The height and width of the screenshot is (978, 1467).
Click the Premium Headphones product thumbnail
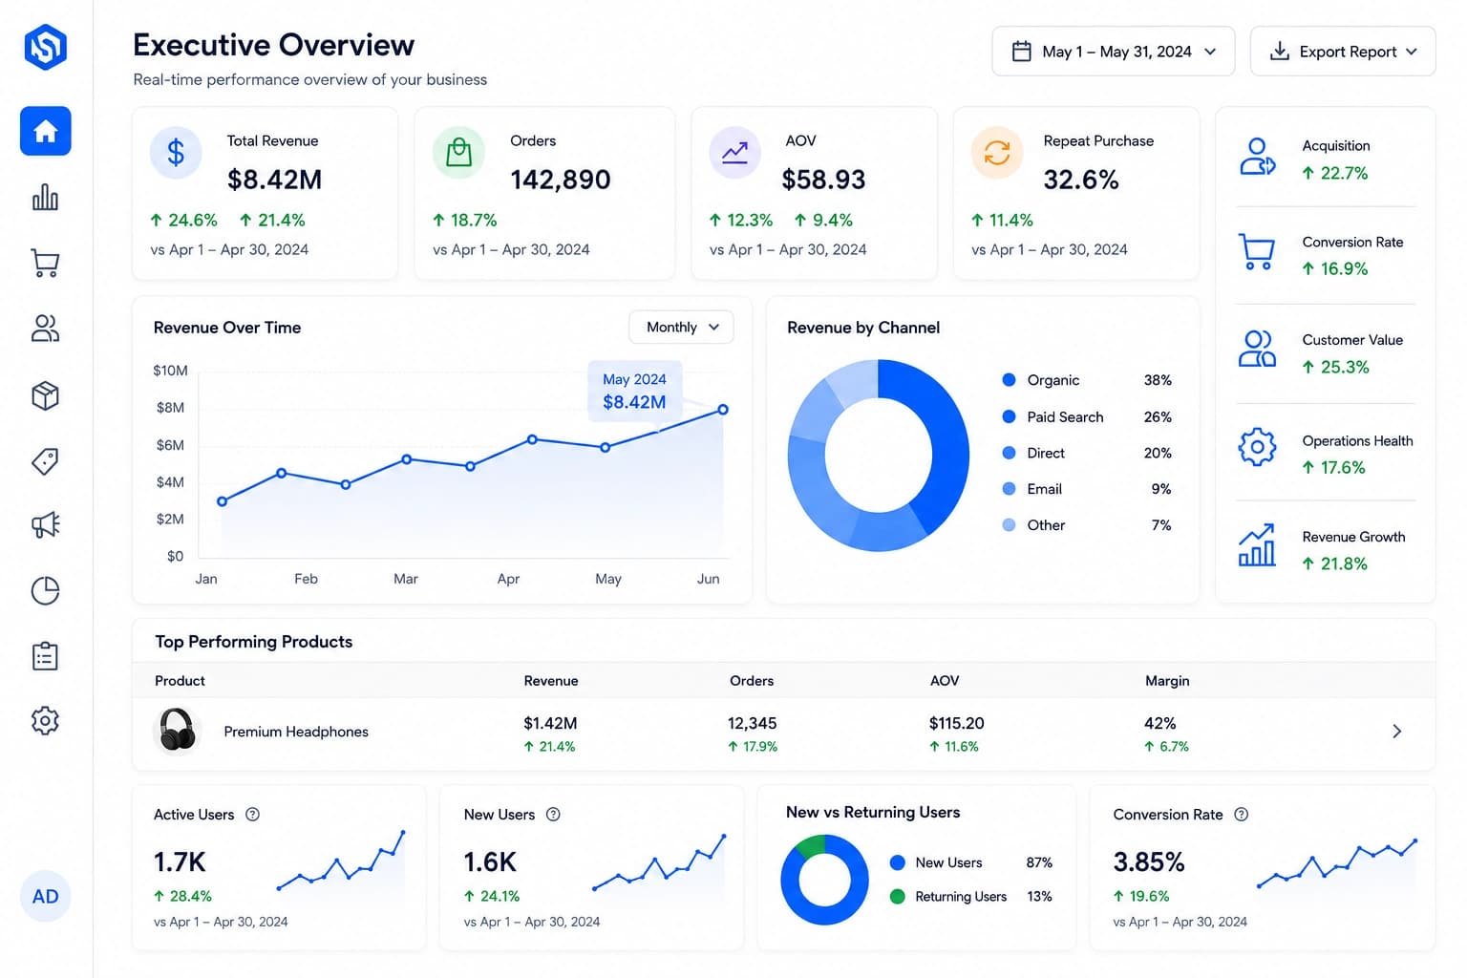(x=177, y=732)
